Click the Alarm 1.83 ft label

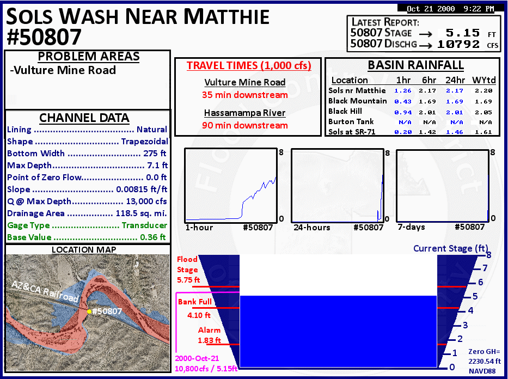[209, 335]
